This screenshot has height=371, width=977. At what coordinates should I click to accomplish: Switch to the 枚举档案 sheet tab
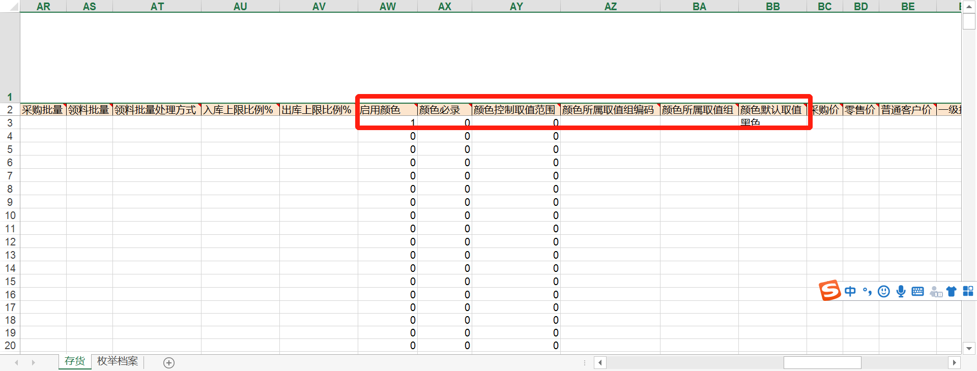tap(118, 361)
